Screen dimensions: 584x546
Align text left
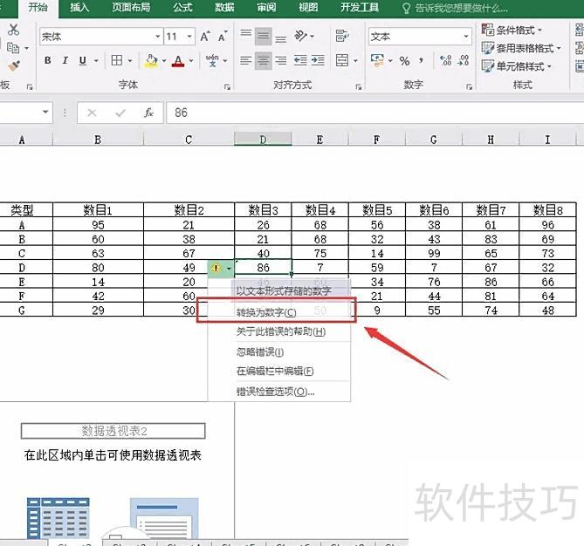(246, 60)
